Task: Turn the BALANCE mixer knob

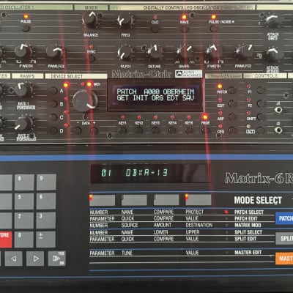Action: point(91,20)
